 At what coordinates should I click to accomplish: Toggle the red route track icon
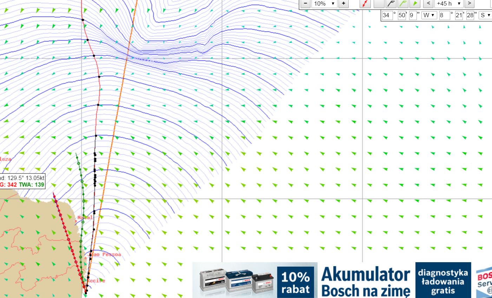[366, 4]
